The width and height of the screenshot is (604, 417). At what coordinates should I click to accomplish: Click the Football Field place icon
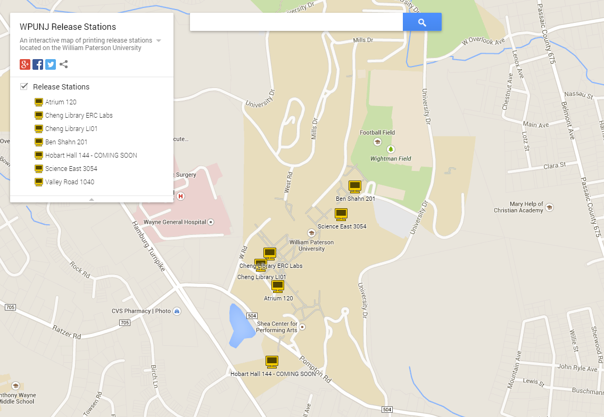click(377, 142)
